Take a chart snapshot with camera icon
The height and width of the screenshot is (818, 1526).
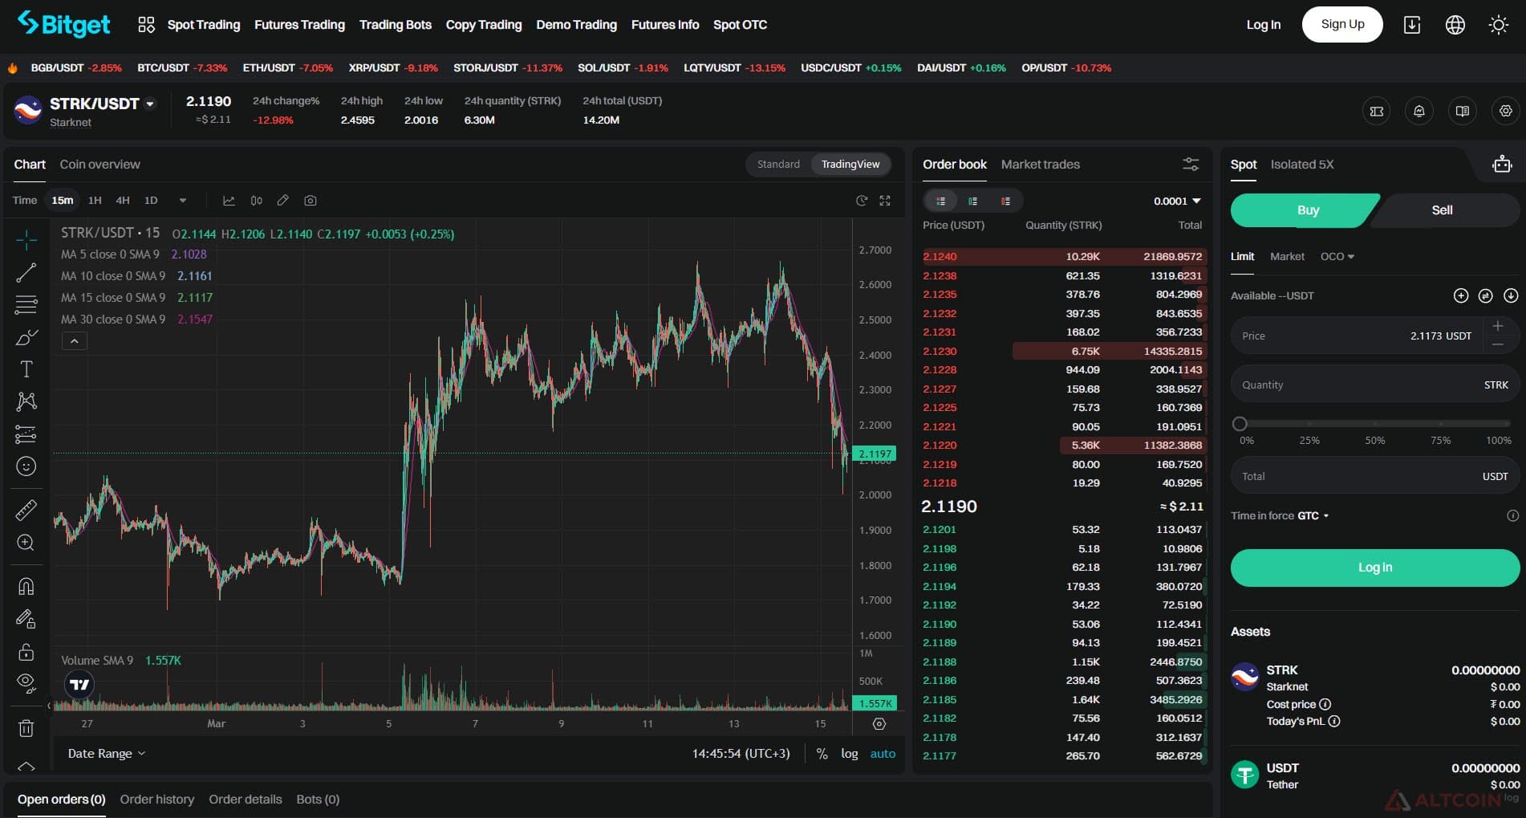pyautogui.click(x=310, y=201)
